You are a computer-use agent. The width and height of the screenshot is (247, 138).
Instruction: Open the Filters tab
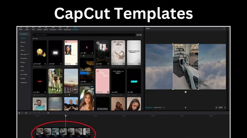tap(60, 28)
